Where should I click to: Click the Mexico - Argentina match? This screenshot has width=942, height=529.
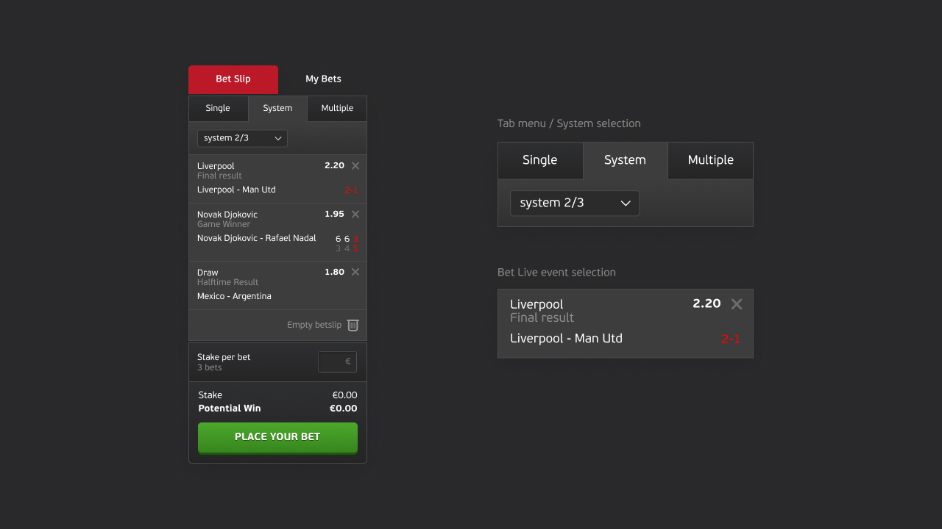click(x=234, y=296)
